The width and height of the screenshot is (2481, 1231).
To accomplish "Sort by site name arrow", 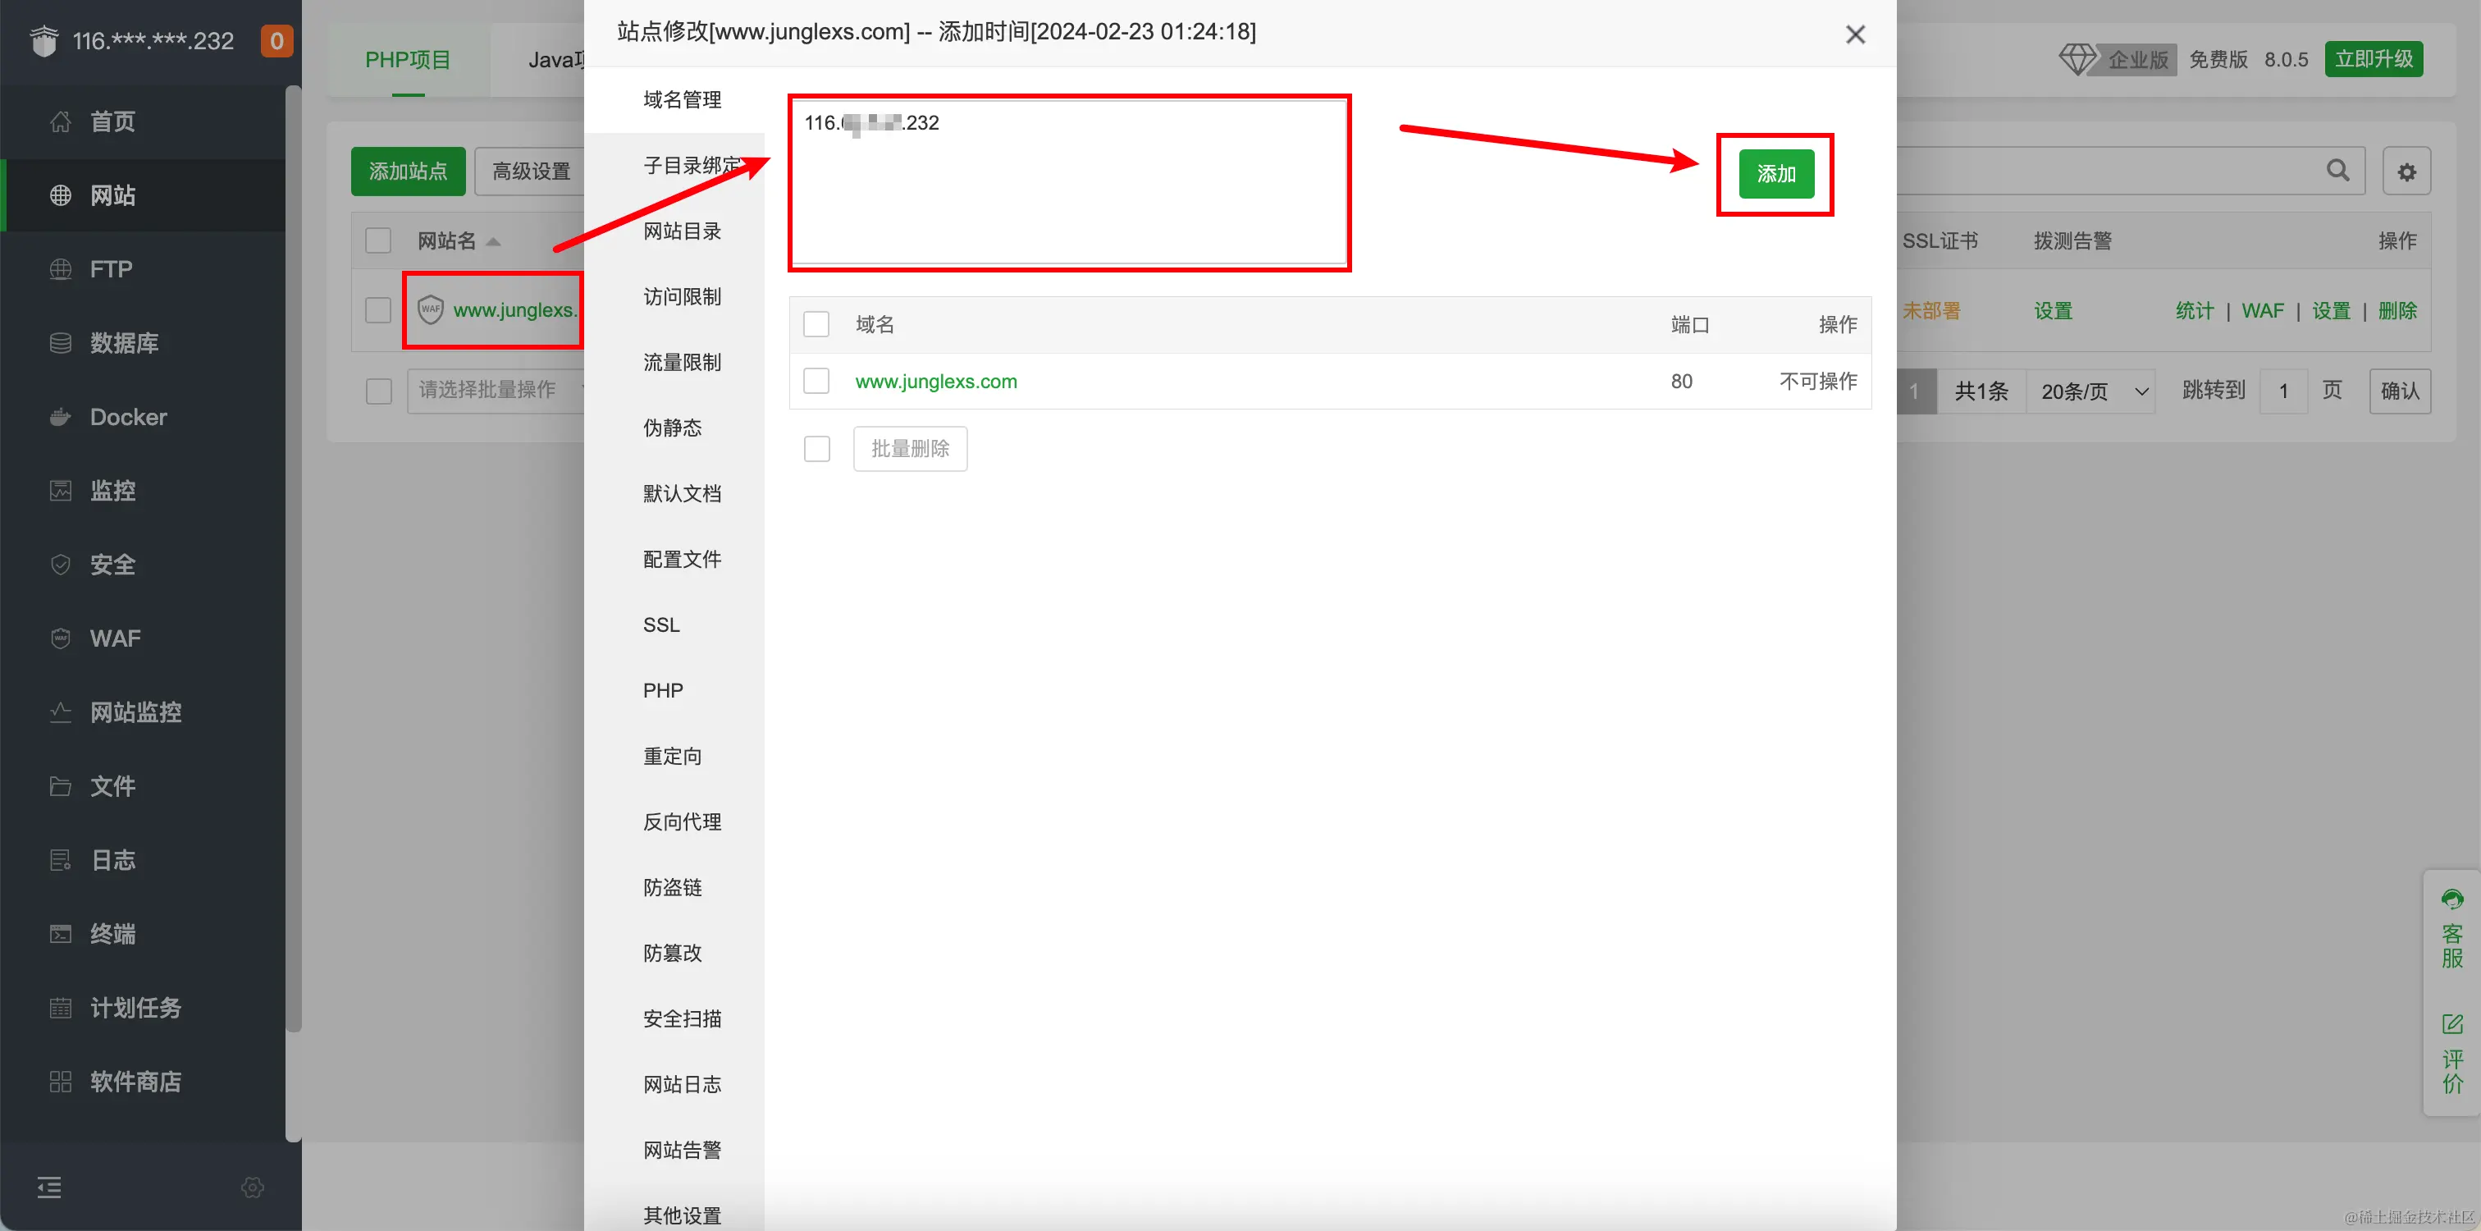I will pos(493,242).
